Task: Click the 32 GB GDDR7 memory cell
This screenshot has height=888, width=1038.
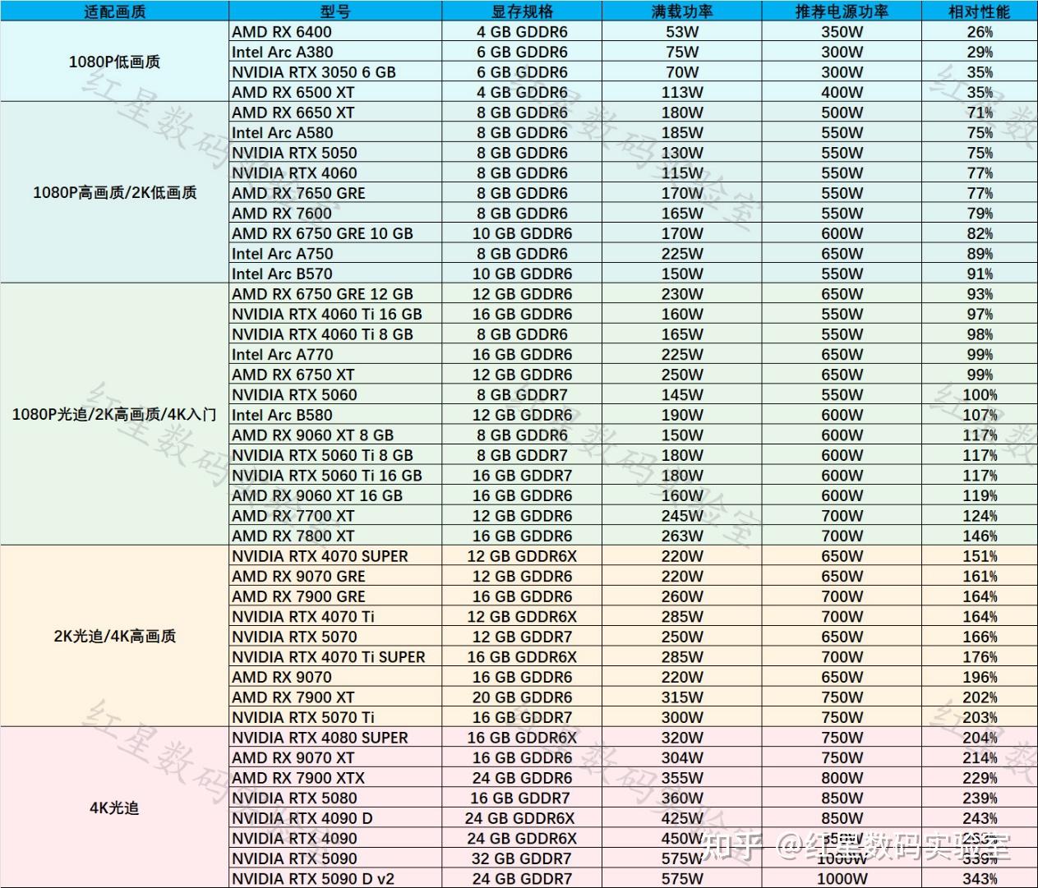Action: tap(522, 858)
